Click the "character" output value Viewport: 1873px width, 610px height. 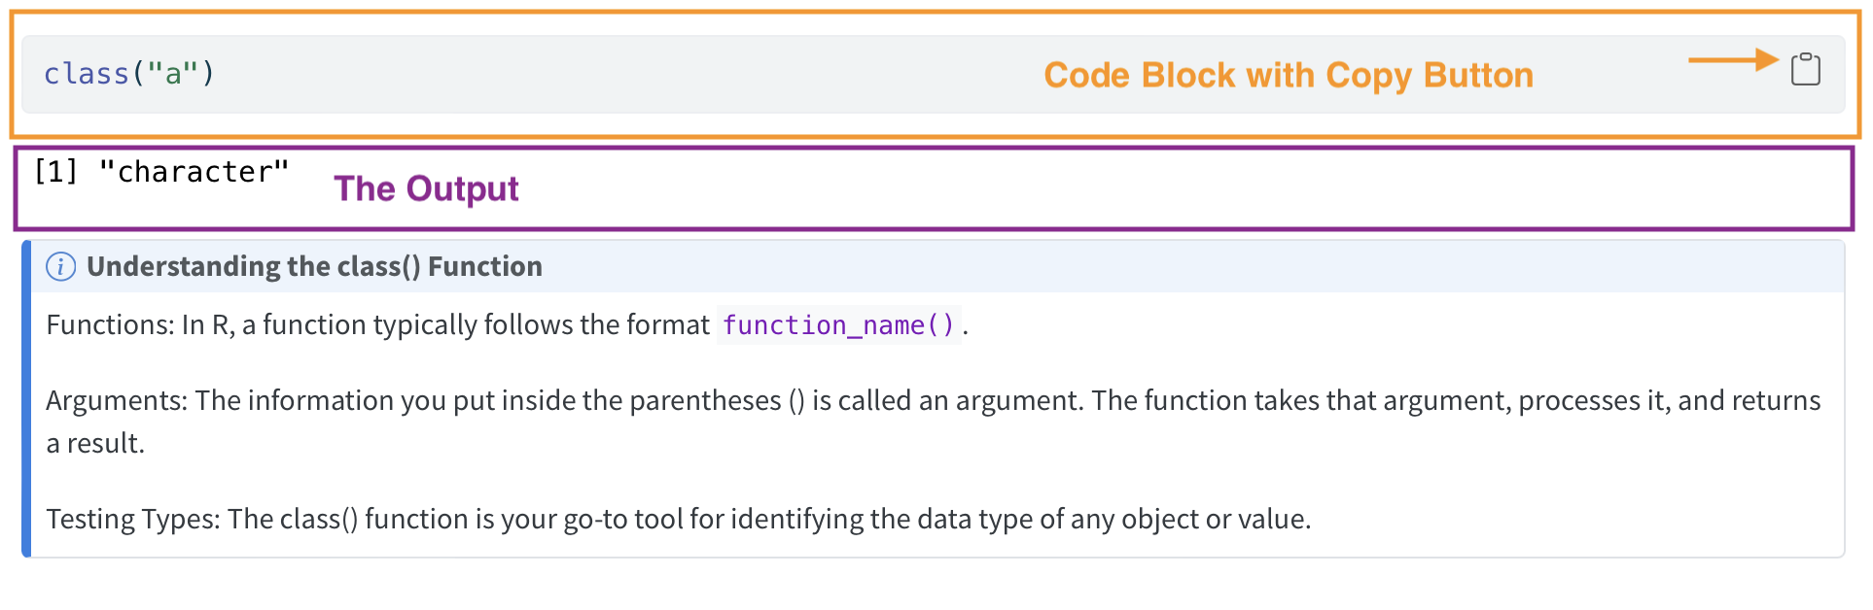point(194,172)
